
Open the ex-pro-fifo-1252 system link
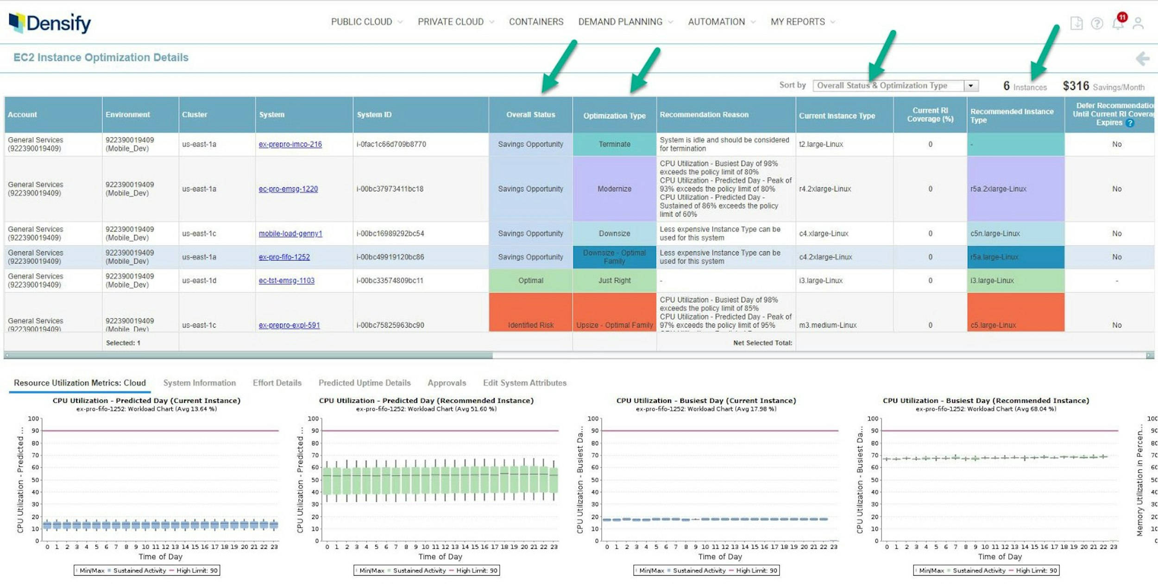coord(283,257)
